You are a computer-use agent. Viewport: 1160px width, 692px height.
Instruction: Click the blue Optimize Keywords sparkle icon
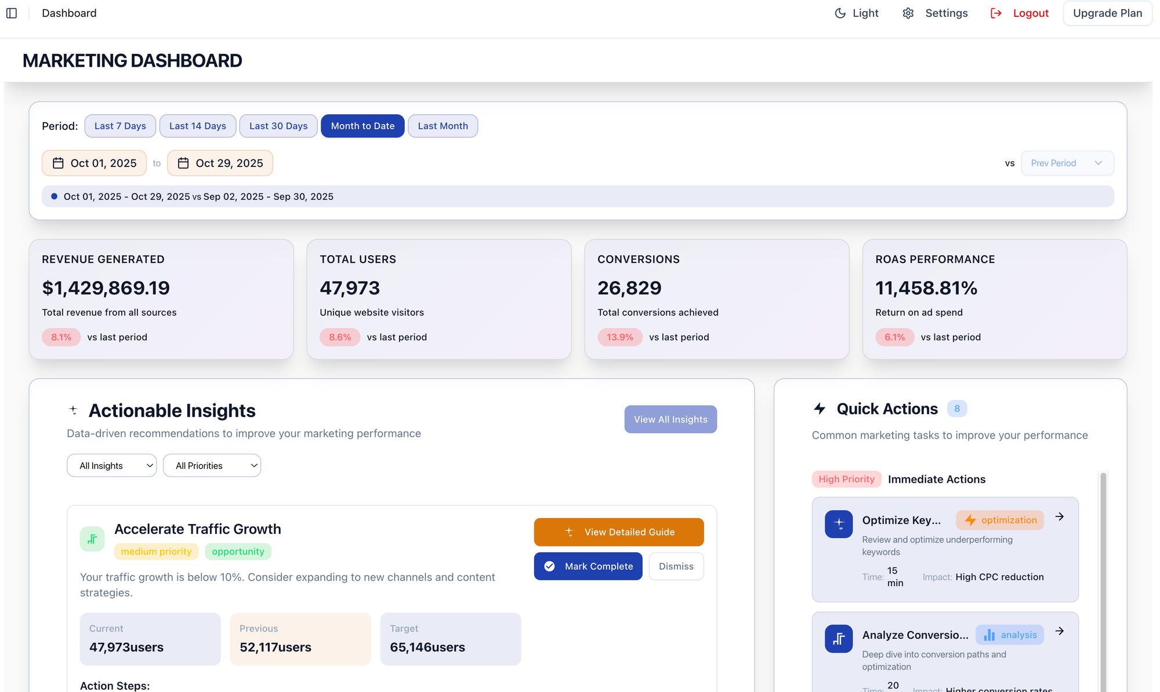click(839, 524)
